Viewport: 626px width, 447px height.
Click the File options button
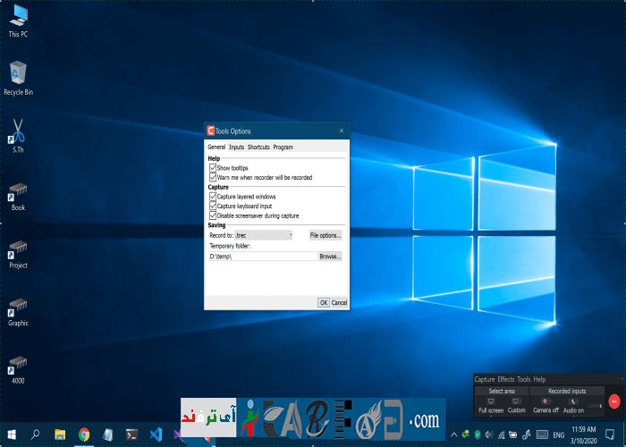click(x=326, y=236)
